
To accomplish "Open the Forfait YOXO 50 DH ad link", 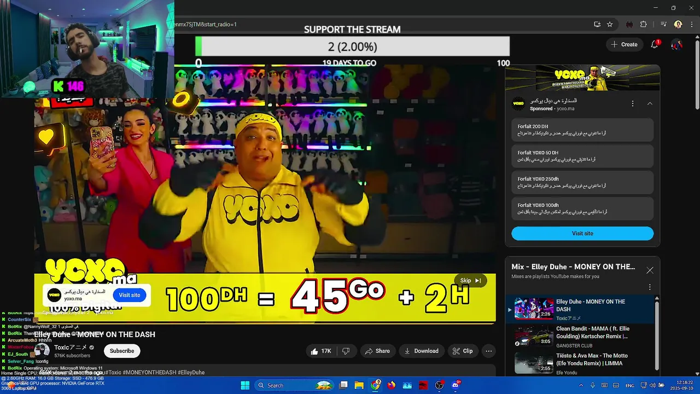I will (582, 156).
